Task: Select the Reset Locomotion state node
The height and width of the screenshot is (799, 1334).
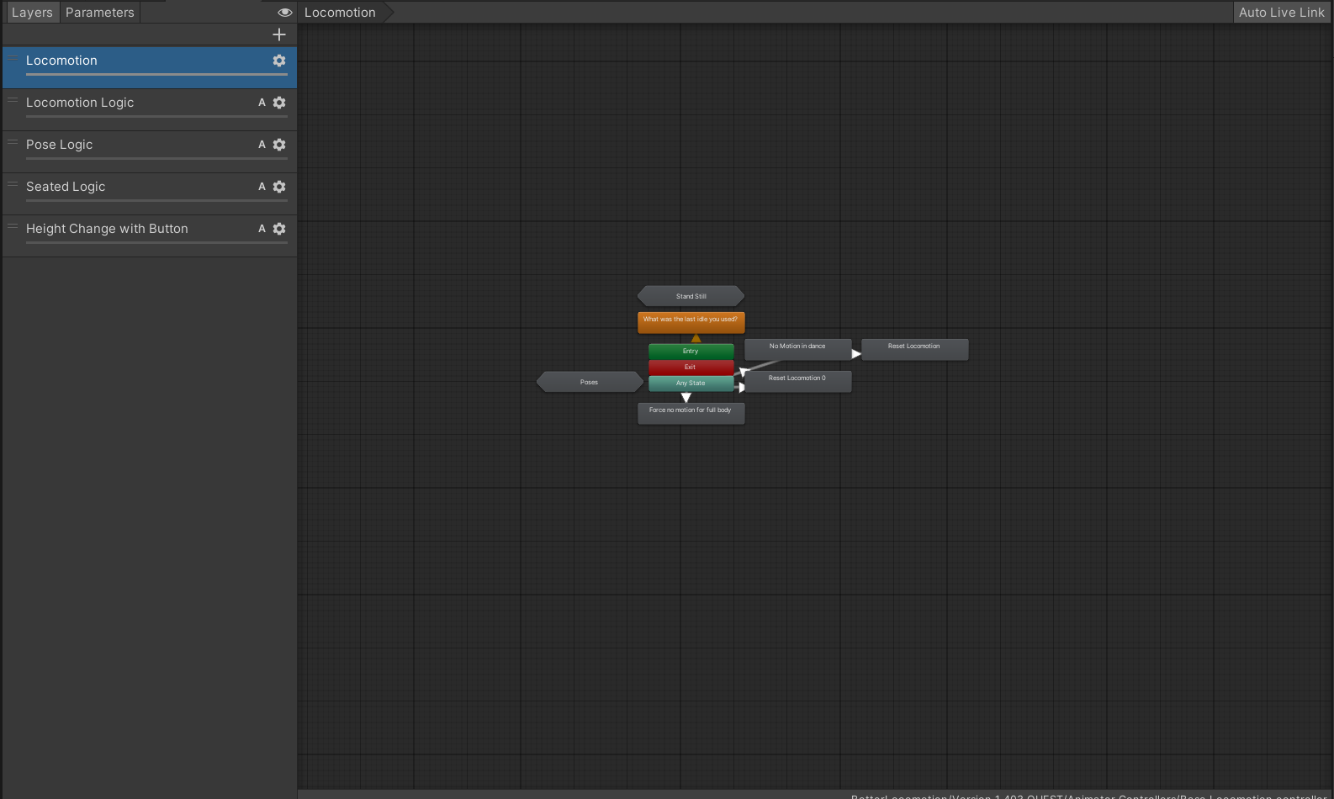Action: 914,348
